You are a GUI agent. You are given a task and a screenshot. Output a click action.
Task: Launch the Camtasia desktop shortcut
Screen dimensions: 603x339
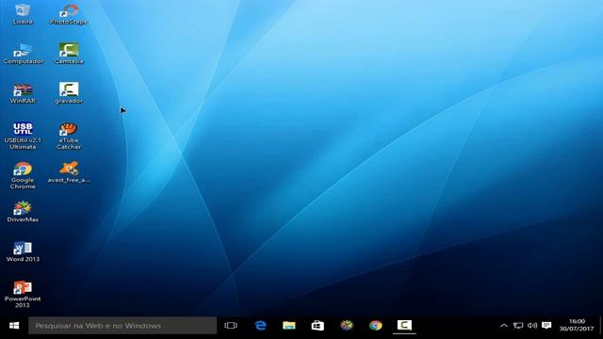[69, 54]
